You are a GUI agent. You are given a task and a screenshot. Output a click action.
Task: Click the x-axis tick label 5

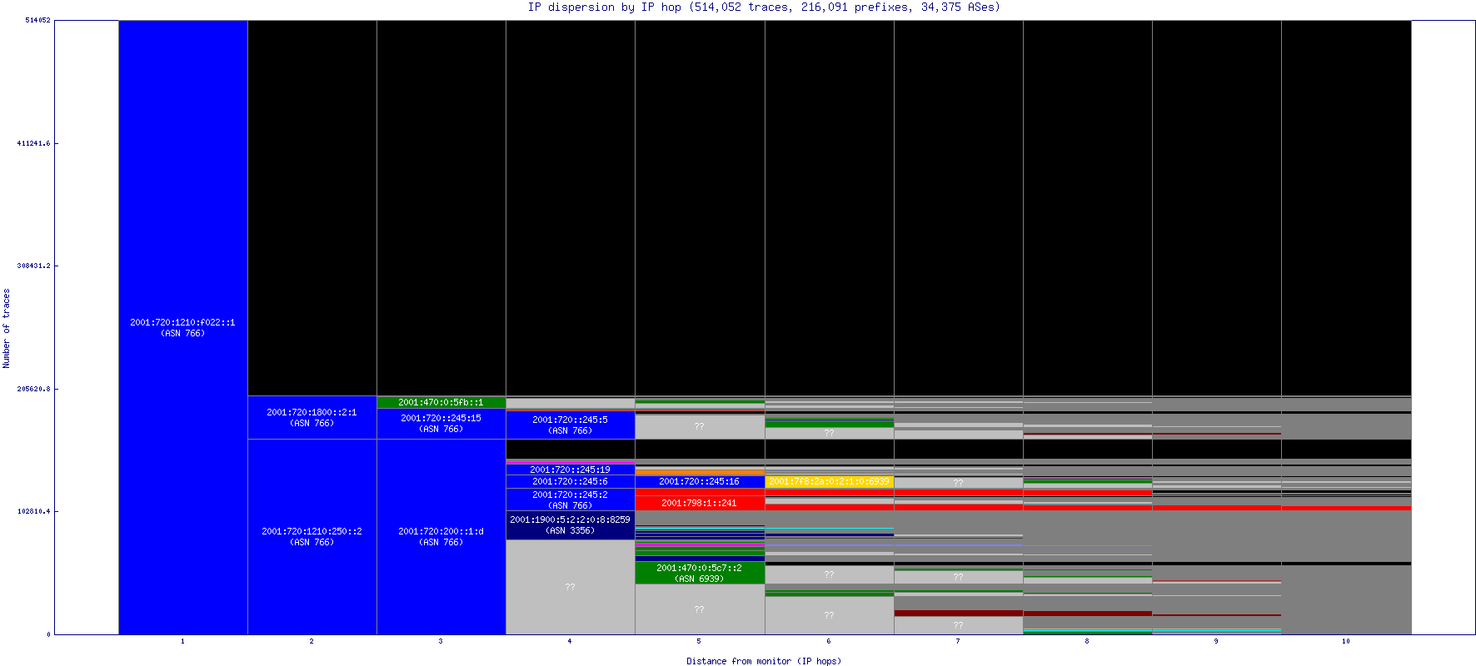(699, 641)
